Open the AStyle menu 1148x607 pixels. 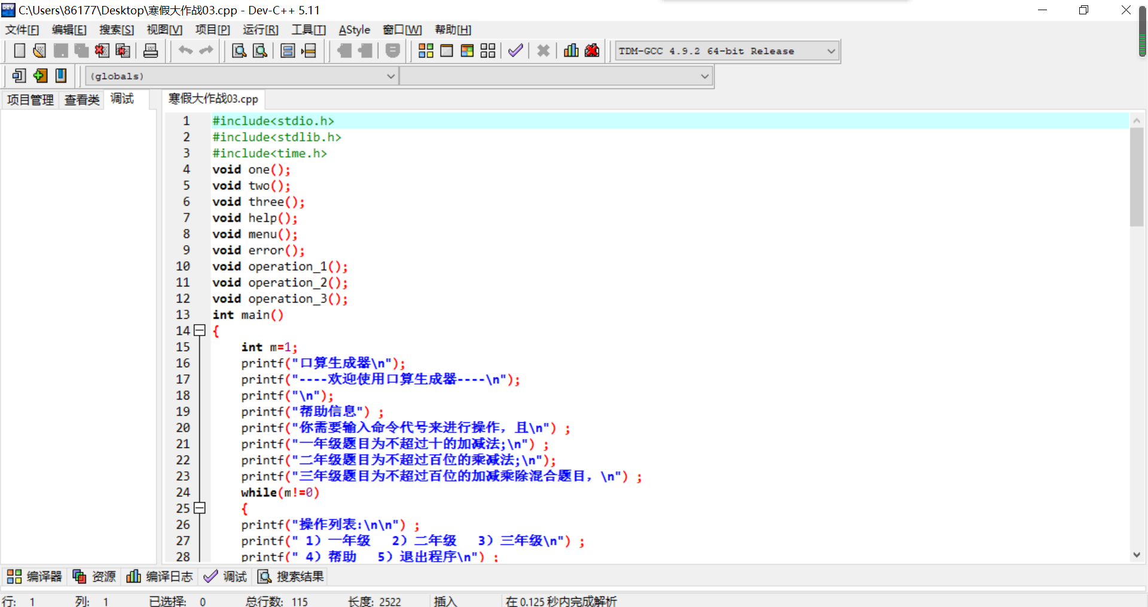(x=354, y=30)
